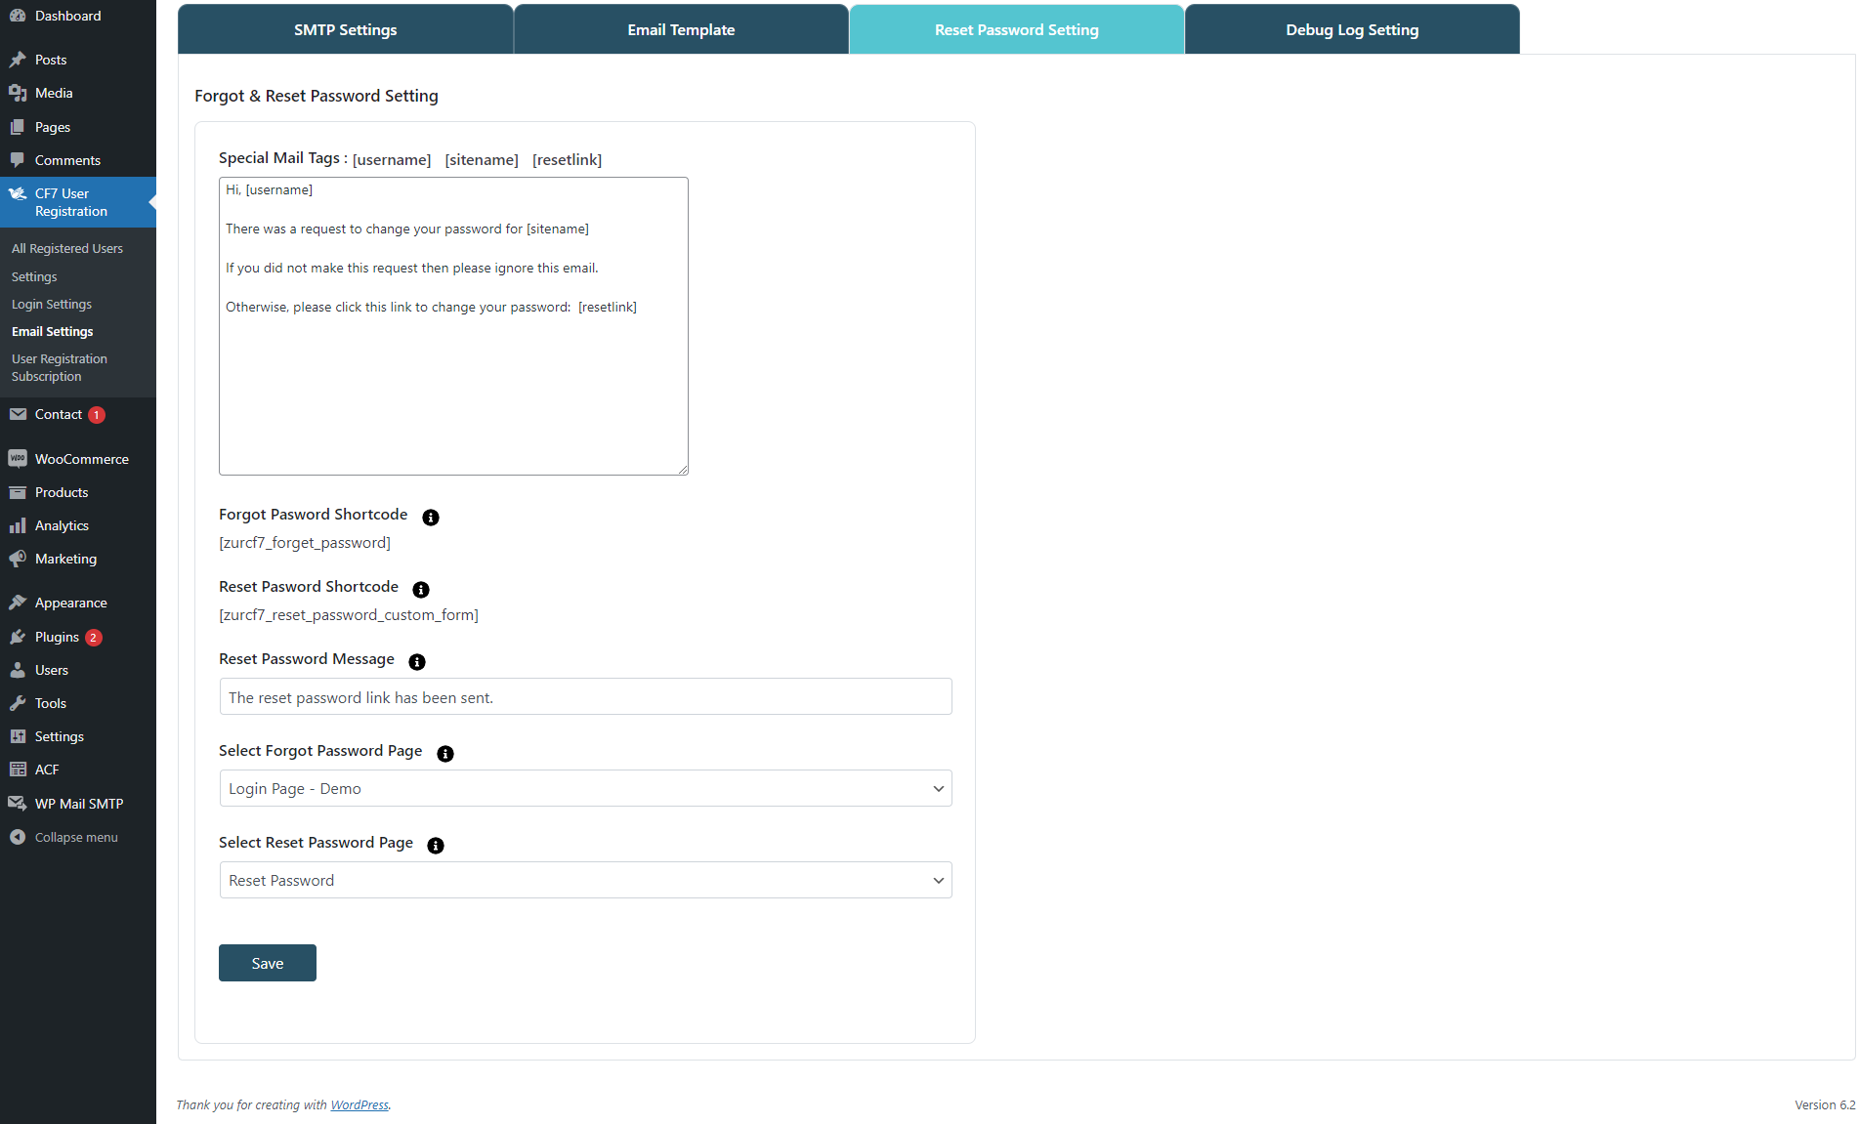Go to Login Settings in sidebar

click(52, 305)
